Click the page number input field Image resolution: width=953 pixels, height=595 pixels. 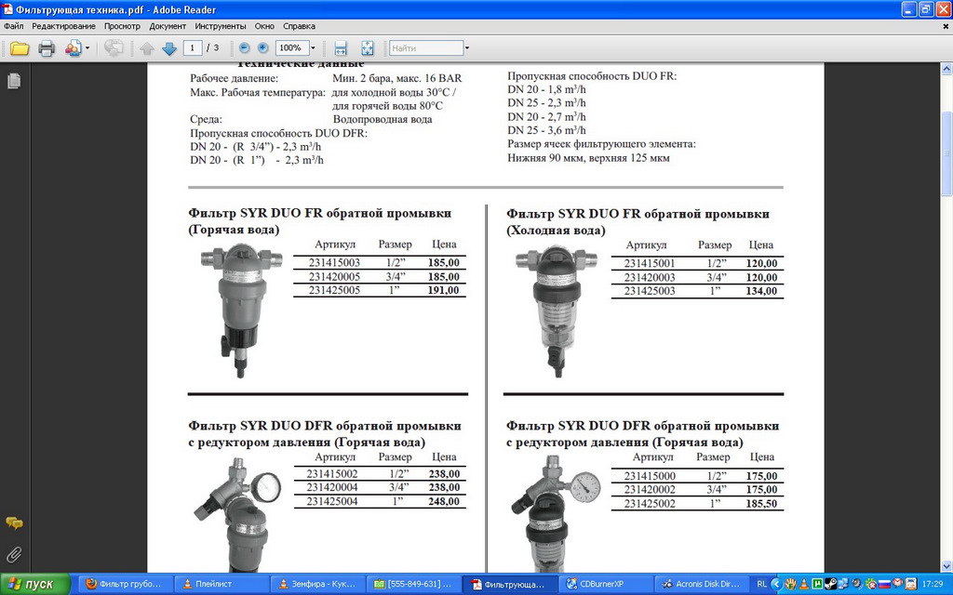pos(193,48)
